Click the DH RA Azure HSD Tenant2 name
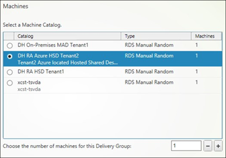The image size is (226, 158). (48, 56)
